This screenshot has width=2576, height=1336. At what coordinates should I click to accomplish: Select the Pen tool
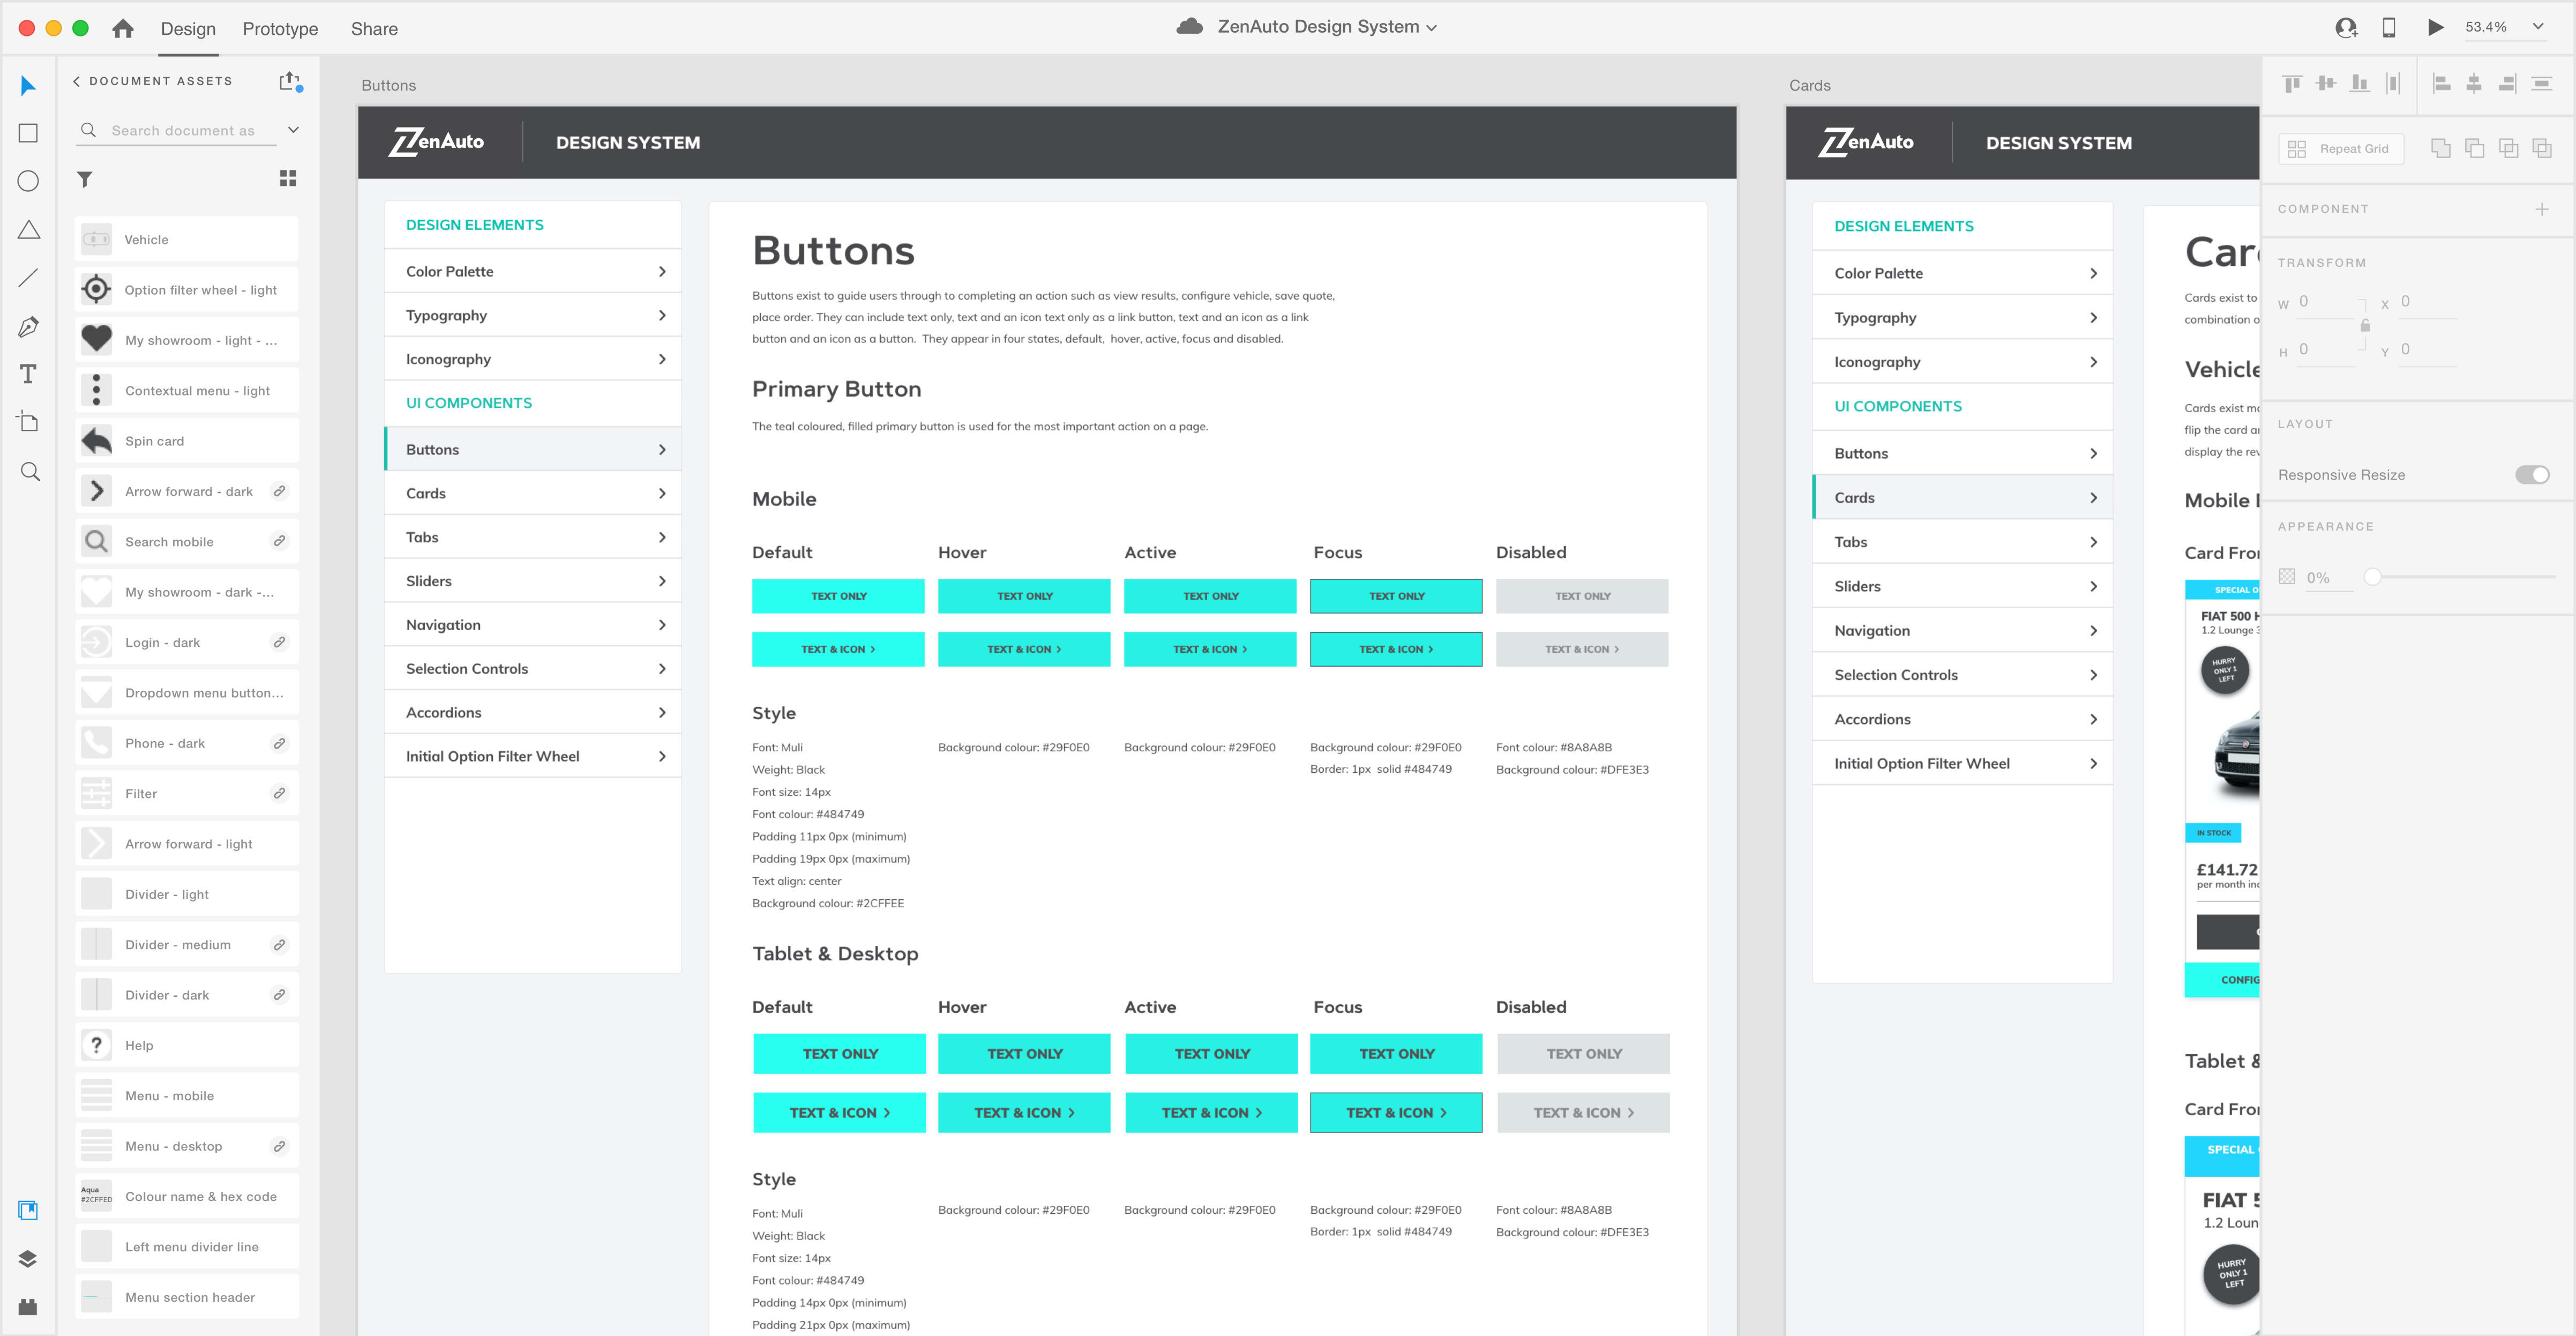tap(29, 326)
